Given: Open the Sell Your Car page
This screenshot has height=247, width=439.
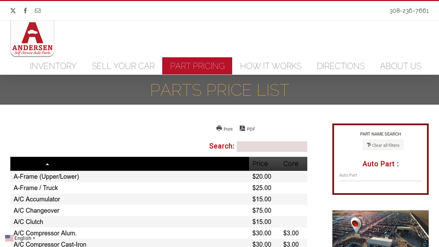Looking at the screenshot, I should point(123,66).
